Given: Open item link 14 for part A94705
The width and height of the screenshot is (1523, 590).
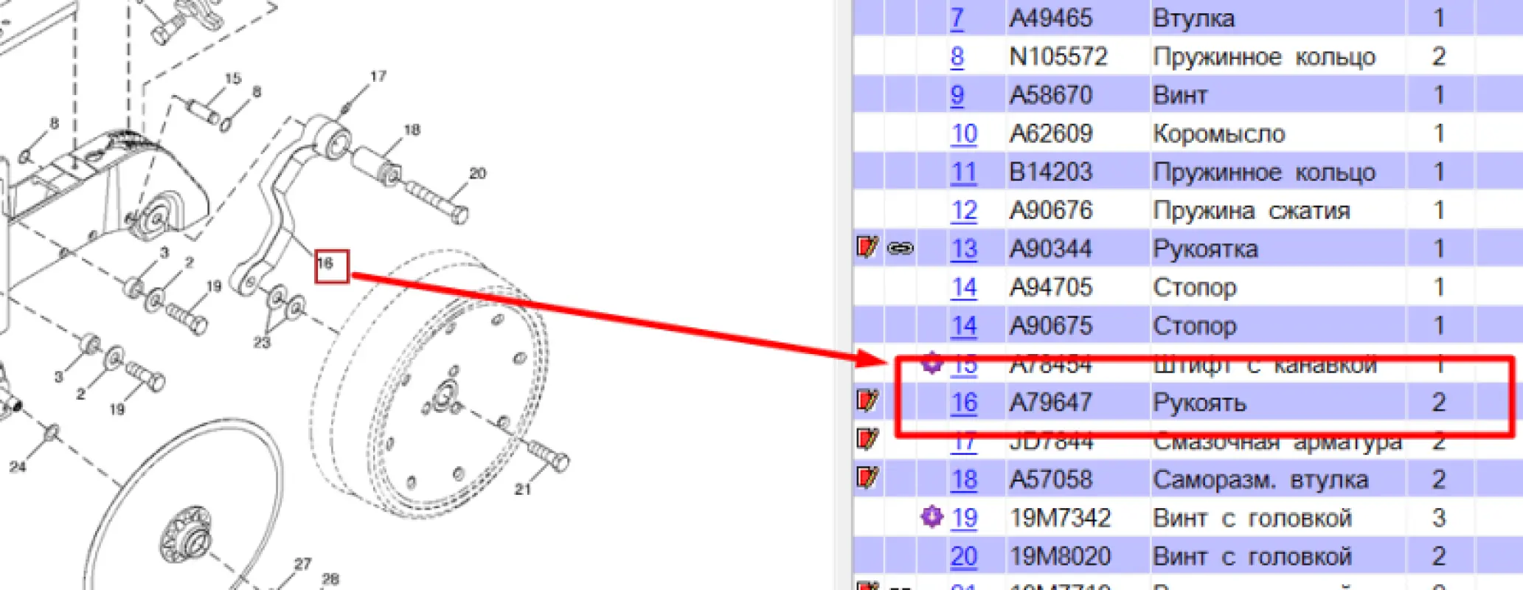Looking at the screenshot, I should (964, 288).
